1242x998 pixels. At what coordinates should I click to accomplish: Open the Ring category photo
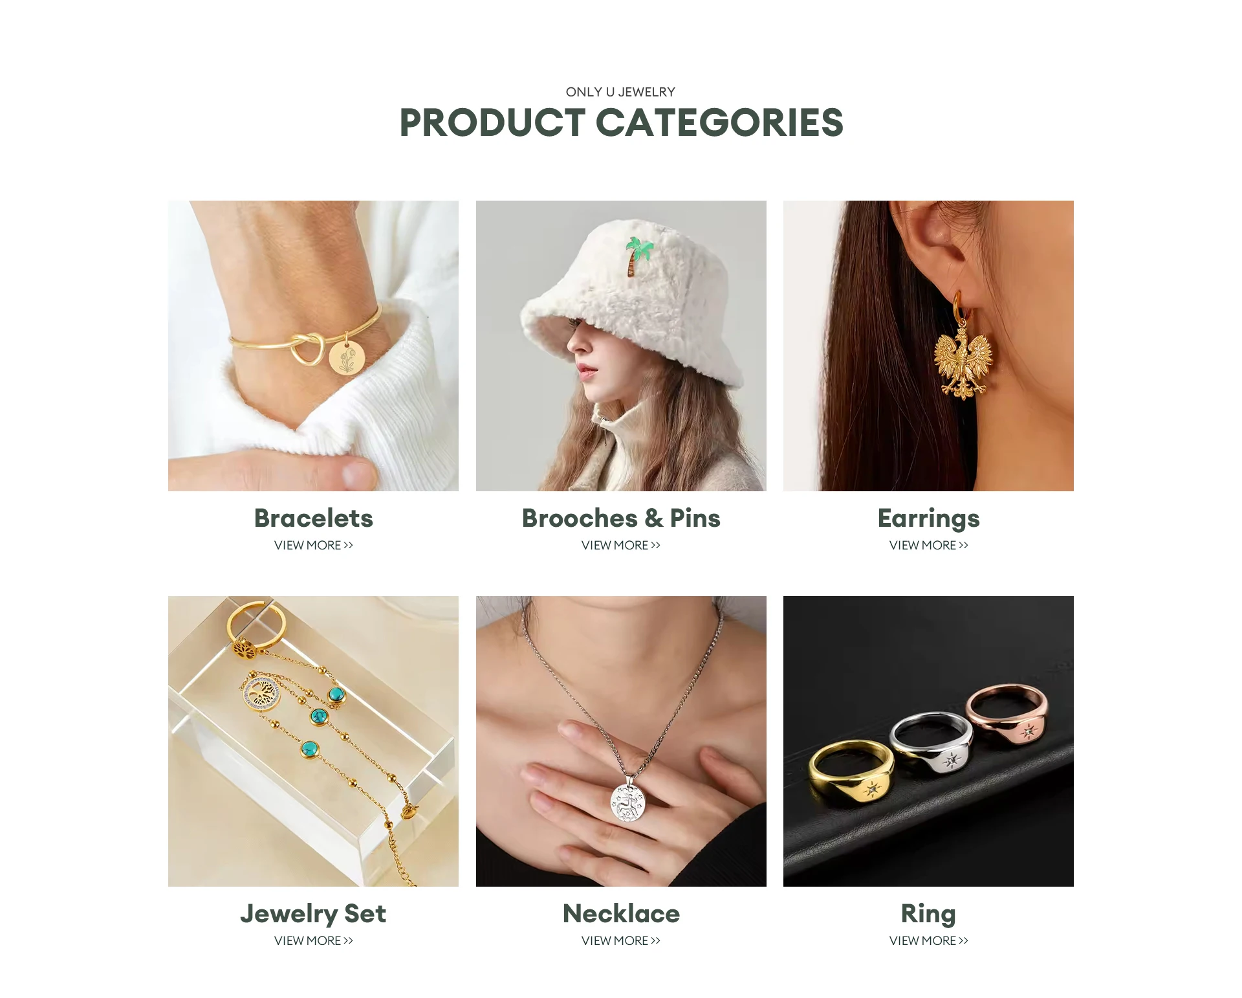pos(928,741)
